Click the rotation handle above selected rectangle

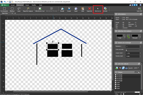53,41
